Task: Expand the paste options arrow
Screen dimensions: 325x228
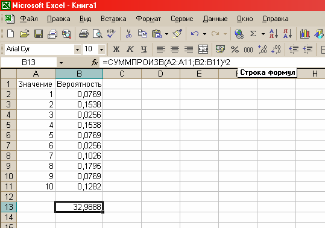Action: point(166,34)
